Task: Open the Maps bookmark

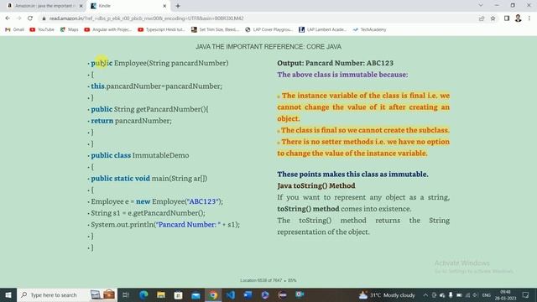Action: [70, 30]
